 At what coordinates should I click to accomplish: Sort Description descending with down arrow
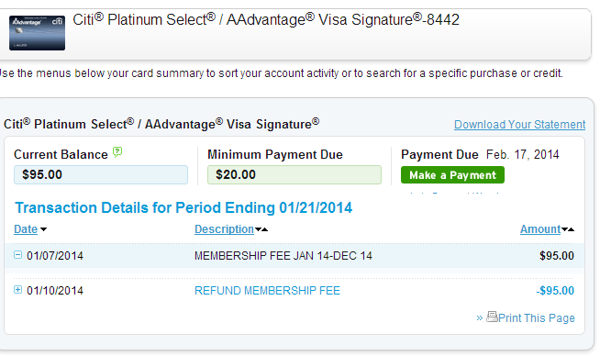tap(258, 229)
